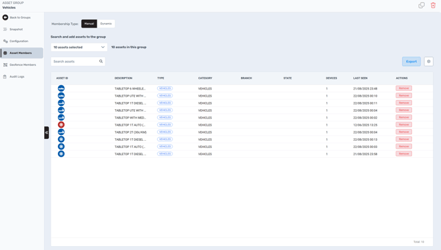The width and height of the screenshot is (441, 250).
Task: Collapse the sidebar with the double-chevron handle
Action: (x=47, y=132)
